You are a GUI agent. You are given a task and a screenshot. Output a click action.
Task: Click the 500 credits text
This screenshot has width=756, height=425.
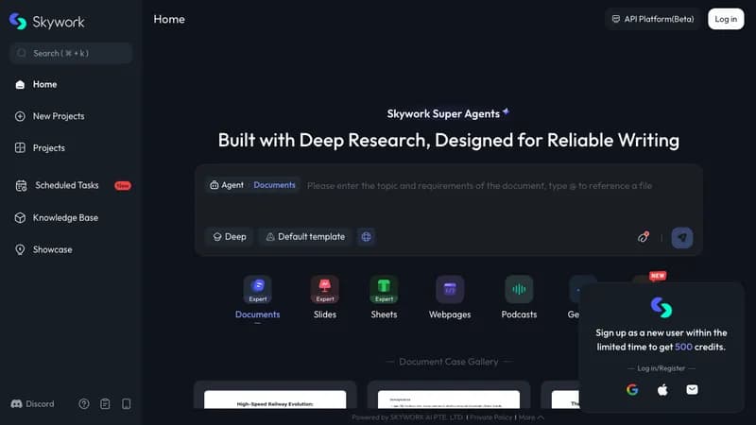tap(683, 347)
